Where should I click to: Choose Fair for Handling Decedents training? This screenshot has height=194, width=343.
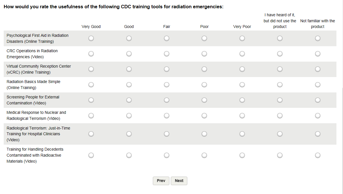167,155
